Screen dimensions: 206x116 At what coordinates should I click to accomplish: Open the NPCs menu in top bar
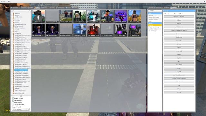click(x=9, y=2)
